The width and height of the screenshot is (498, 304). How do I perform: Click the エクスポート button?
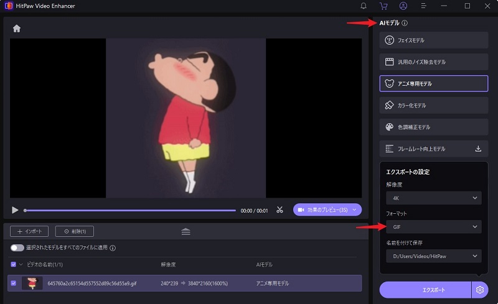click(425, 290)
